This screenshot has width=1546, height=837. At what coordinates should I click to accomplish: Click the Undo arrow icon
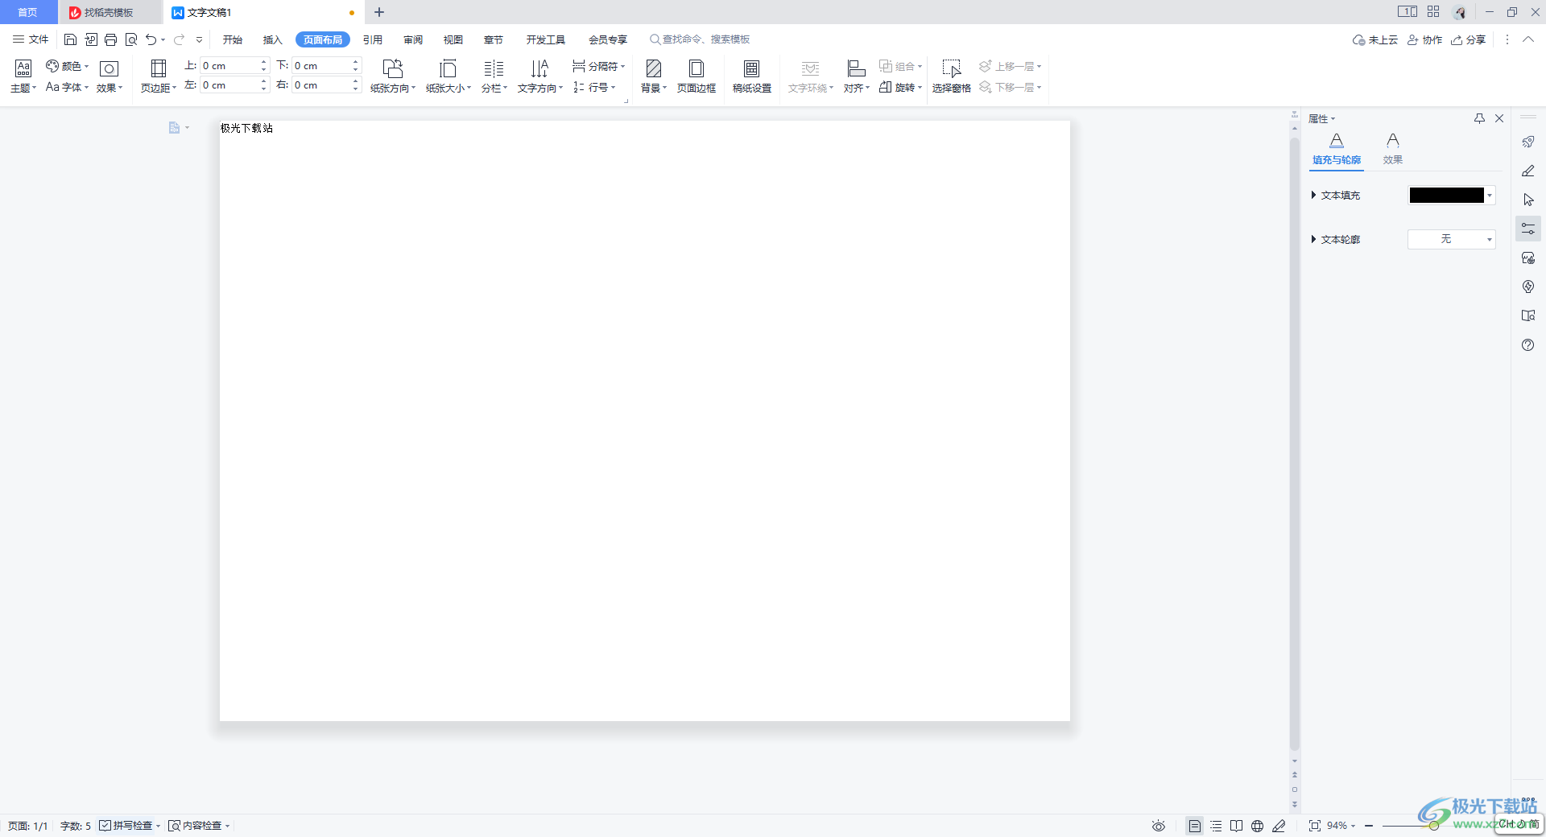coord(151,39)
